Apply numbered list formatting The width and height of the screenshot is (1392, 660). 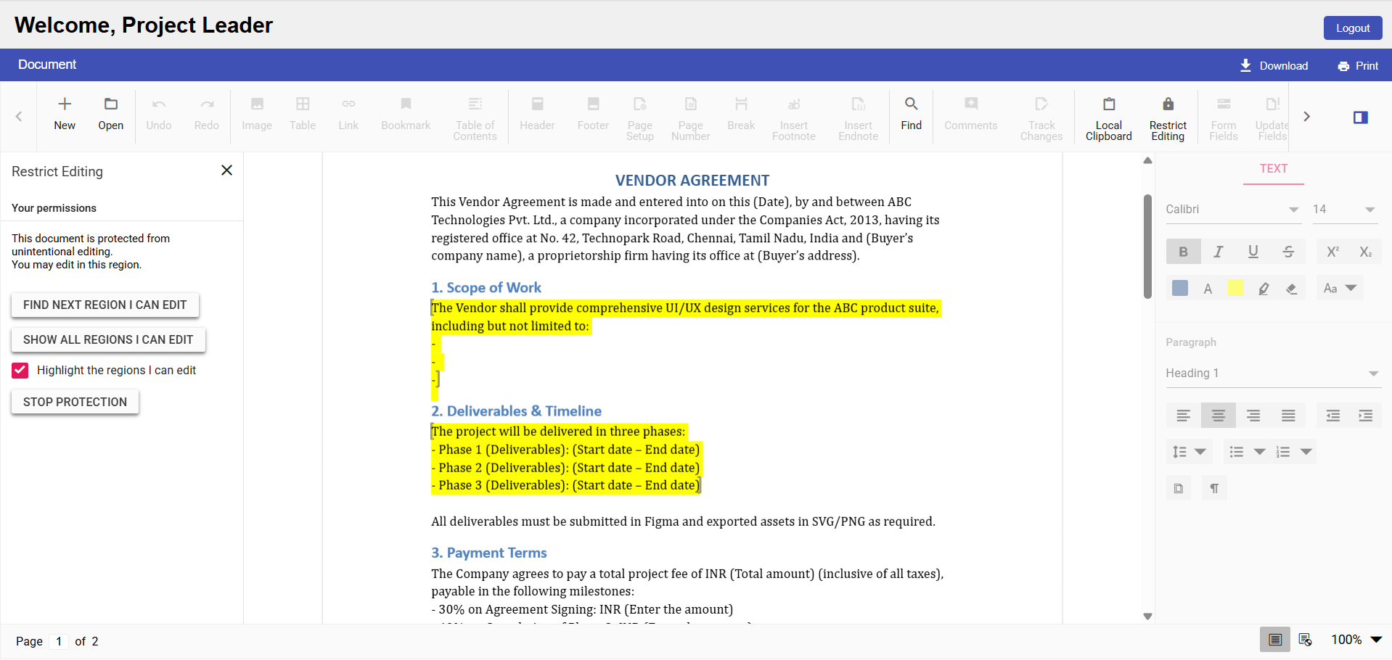tap(1283, 452)
